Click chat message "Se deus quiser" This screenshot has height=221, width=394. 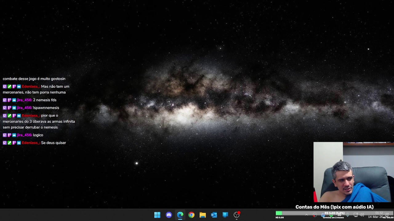pyautogui.click(x=54, y=143)
